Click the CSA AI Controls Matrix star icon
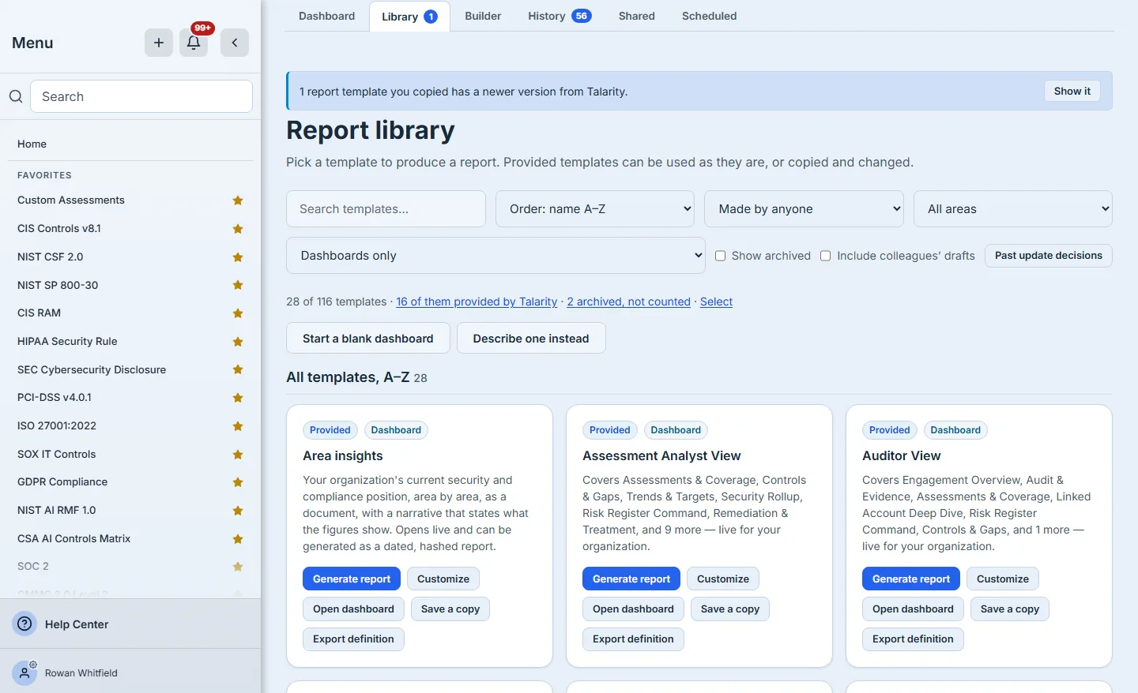Image resolution: width=1138 pixels, height=693 pixels. [238, 539]
